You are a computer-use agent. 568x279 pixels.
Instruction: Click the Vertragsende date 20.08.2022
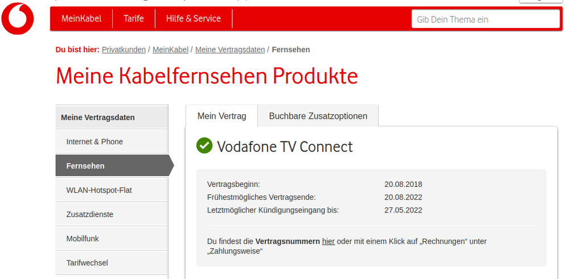point(403,197)
